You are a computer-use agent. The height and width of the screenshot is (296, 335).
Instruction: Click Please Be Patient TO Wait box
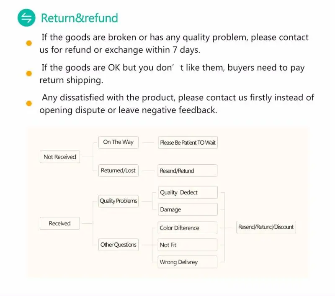click(x=188, y=143)
